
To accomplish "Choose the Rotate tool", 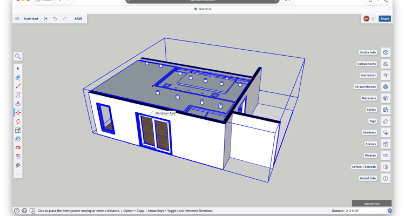I will click(x=18, y=122).
